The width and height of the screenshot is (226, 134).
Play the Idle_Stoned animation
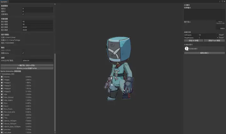pyautogui.click(x=2, y=97)
